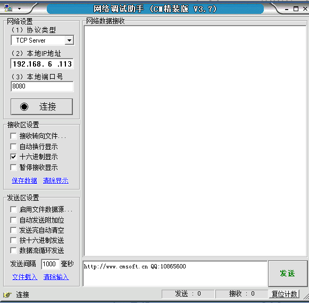The image size is (309, 303).
Task: Enable 接收转向文件 checkbox
Action: 13,136
